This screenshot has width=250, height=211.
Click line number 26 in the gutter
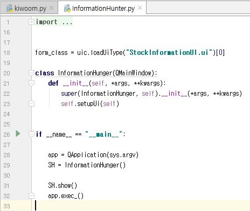click(6, 135)
